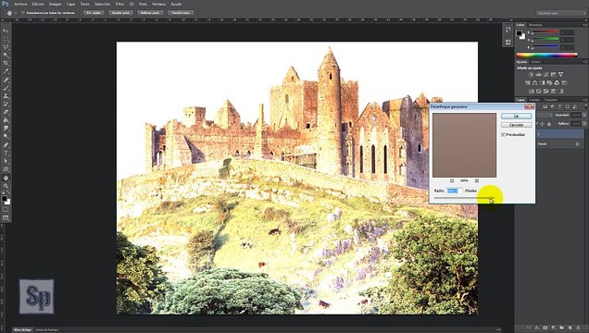Add a Threshold adjustment
The image size is (589, 333).
545,92
